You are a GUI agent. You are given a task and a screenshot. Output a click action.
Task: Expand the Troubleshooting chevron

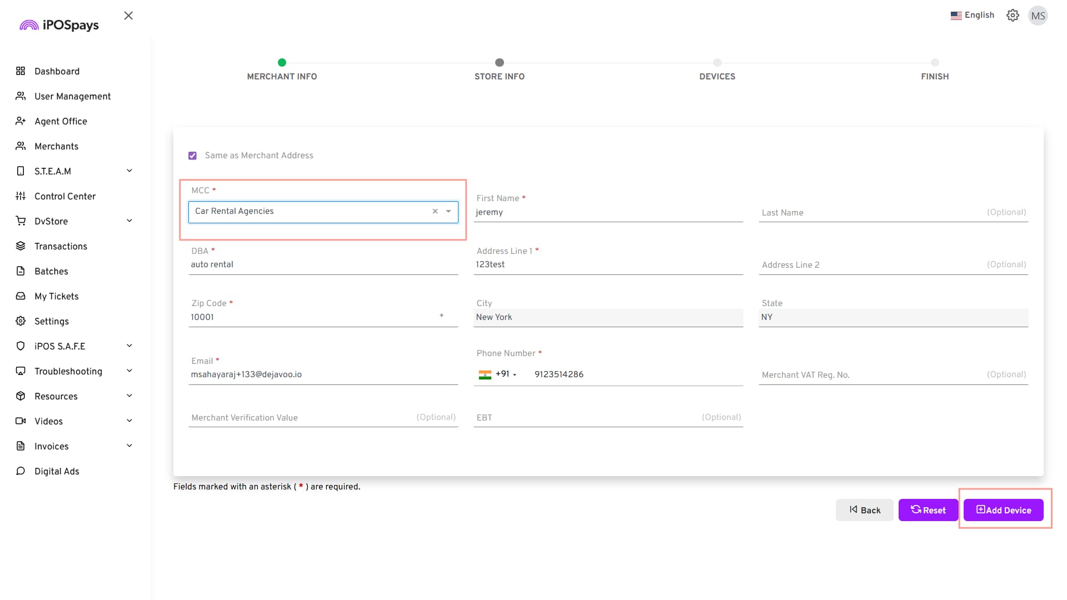[129, 371]
